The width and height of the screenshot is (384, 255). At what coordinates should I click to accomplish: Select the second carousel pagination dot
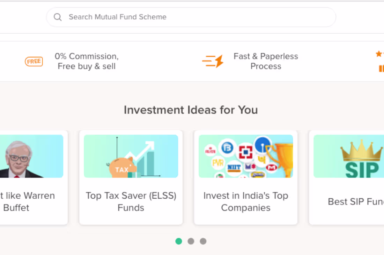tap(191, 241)
